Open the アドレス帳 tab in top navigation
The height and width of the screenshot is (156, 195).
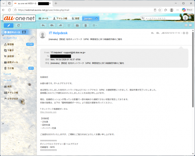coord(60,18)
